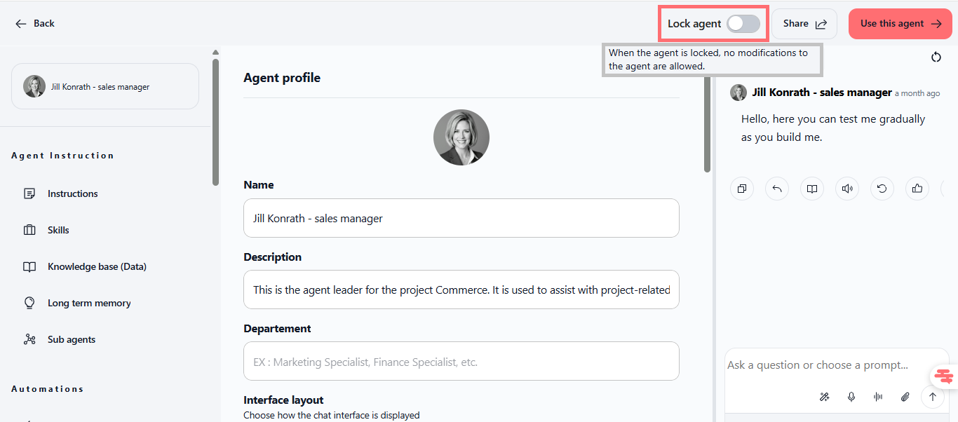Click the copy message icon in chat
The height and width of the screenshot is (422, 958).
[741, 189]
